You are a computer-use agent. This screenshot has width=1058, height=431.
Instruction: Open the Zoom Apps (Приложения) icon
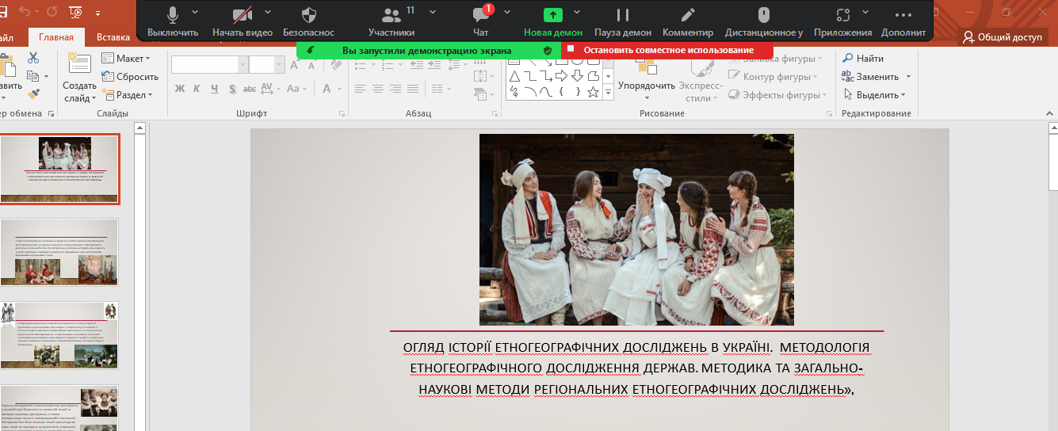(x=842, y=16)
